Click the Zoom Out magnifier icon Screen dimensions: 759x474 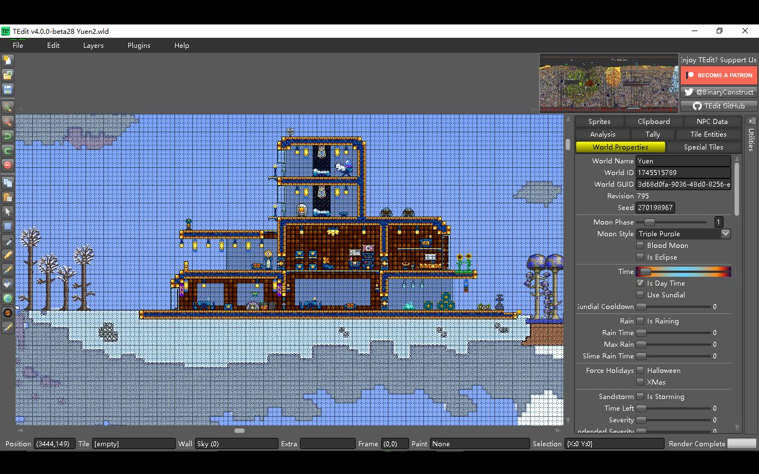click(8, 121)
